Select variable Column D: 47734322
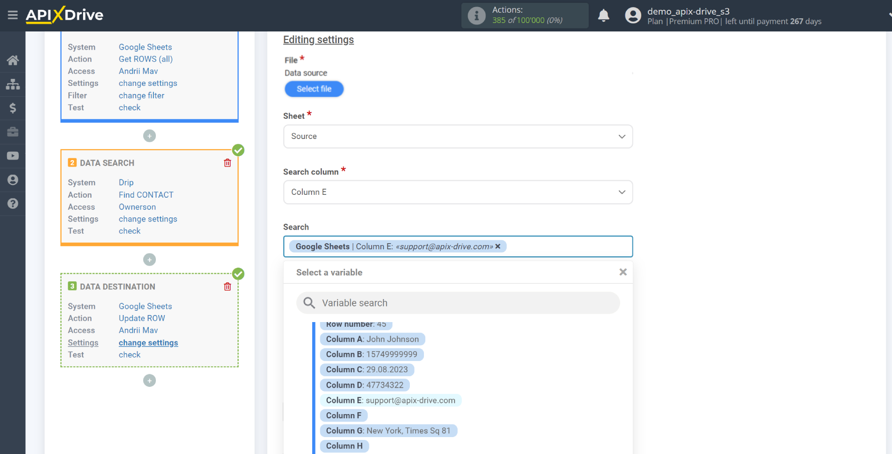The height and width of the screenshot is (454, 892). [x=365, y=385]
